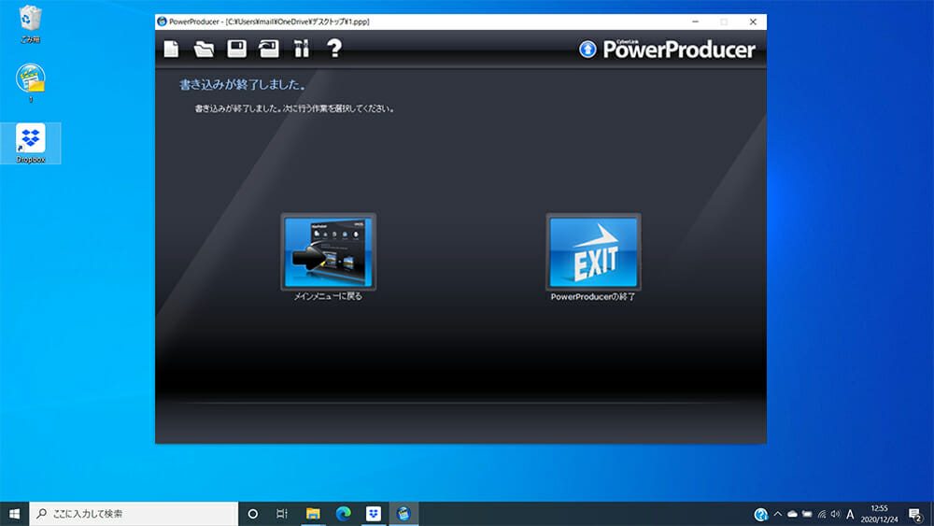Open Wi-Fi network tray icon
The width and height of the screenshot is (934, 526).
coord(822,514)
